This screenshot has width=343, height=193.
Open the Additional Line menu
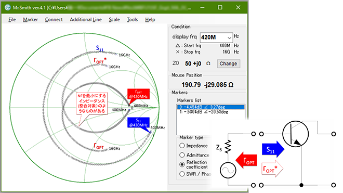(86, 19)
